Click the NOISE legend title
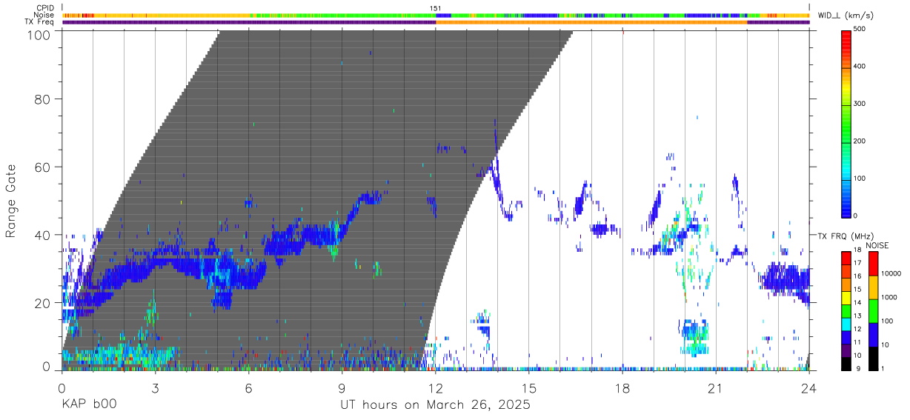The width and height of the screenshot is (910, 420). click(877, 245)
